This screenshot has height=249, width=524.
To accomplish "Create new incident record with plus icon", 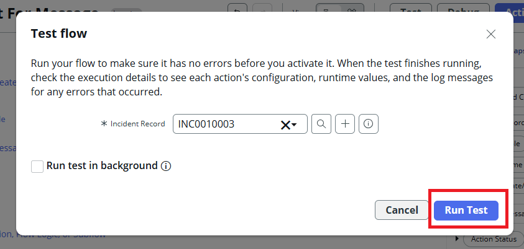I will 345,124.
